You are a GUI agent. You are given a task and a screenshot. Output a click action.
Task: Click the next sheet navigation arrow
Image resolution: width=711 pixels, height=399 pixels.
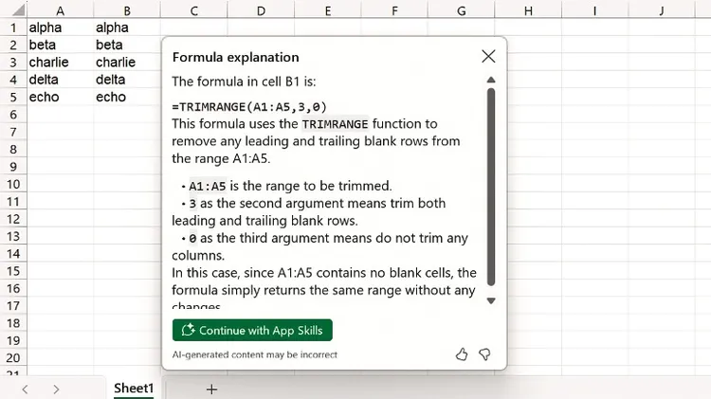point(56,389)
